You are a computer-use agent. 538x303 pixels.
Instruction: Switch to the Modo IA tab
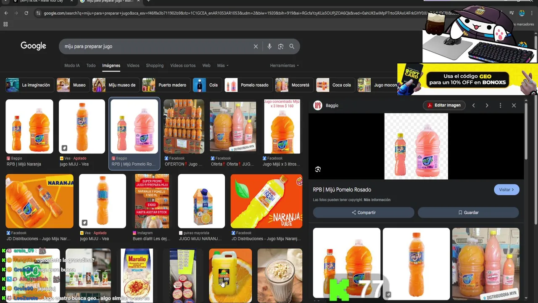point(72,66)
